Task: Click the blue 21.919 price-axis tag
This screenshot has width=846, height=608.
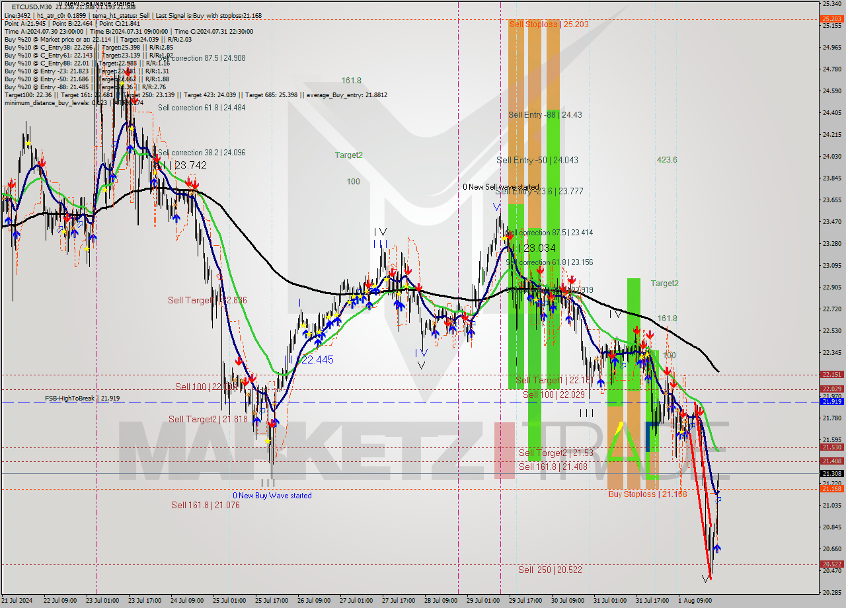Action: coord(831,402)
